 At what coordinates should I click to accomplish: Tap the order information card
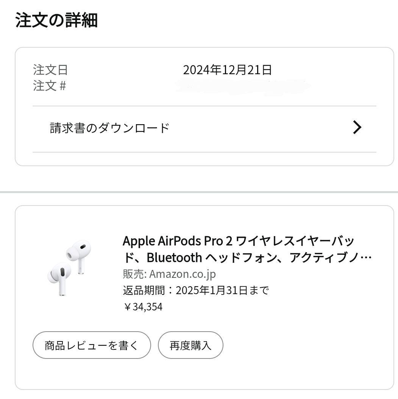pos(199,105)
